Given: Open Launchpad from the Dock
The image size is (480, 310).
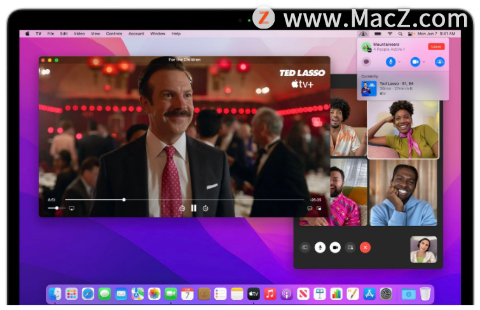Looking at the screenshot, I should point(71,294).
